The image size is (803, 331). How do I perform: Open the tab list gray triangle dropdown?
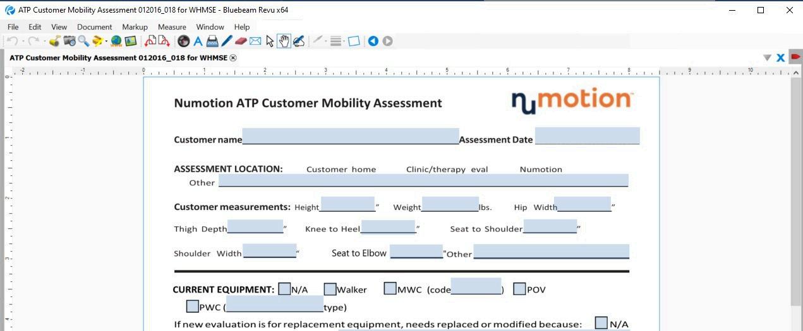(x=767, y=57)
